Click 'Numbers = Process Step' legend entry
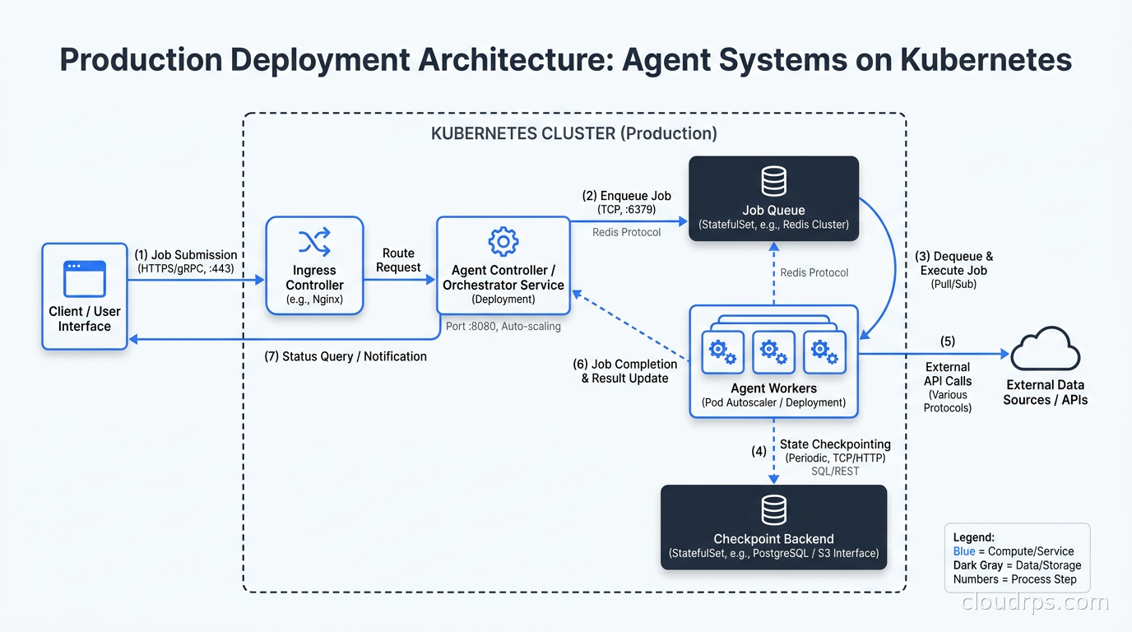The image size is (1132, 632). click(x=1014, y=579)
